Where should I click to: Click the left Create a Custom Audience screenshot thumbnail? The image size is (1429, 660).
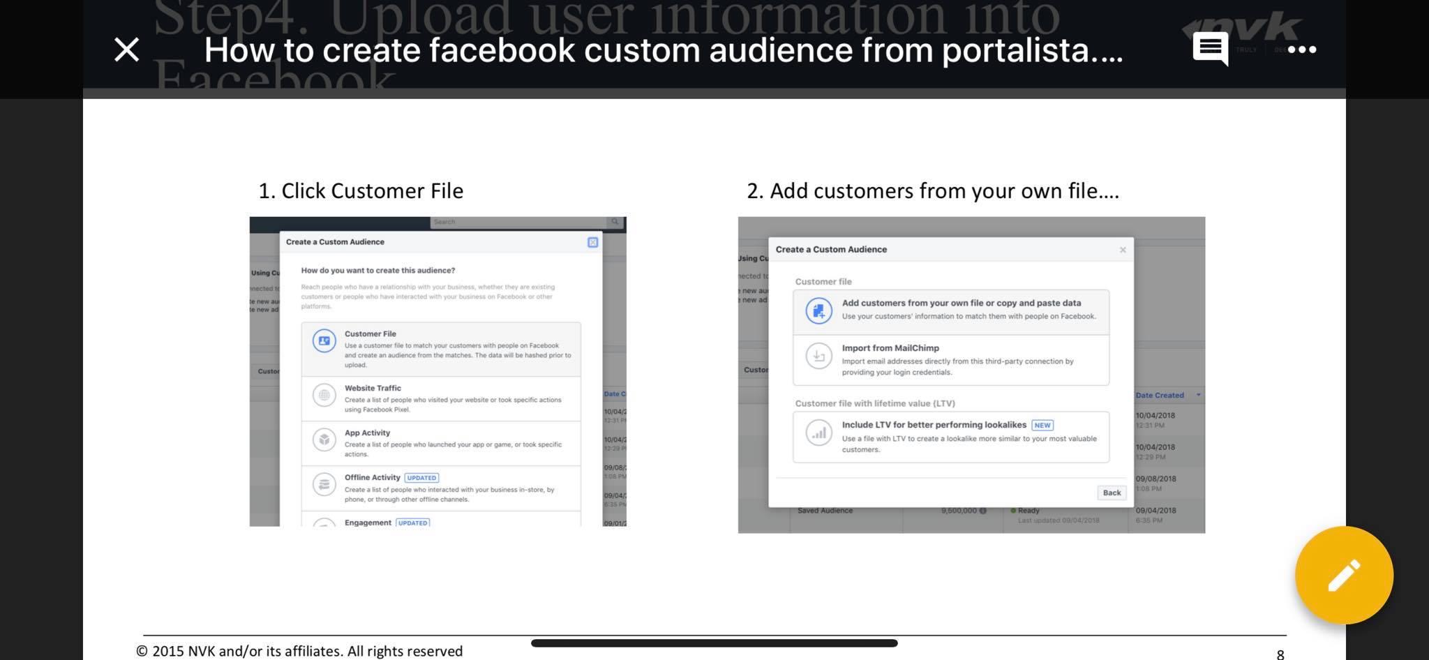(x=437, y=371)
